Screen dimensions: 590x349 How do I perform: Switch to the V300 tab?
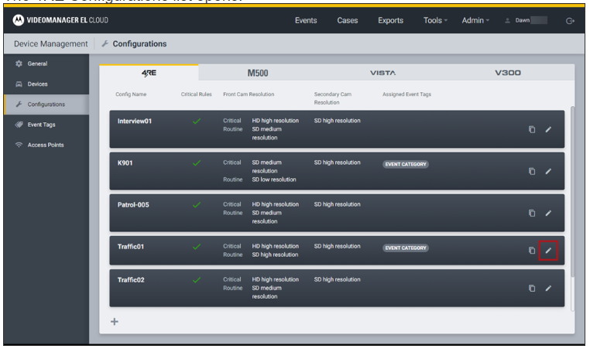pos(508,73)
